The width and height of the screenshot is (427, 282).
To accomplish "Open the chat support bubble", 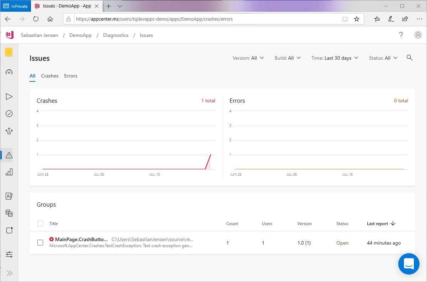I will pyautogui.click(x=409, y=264).
